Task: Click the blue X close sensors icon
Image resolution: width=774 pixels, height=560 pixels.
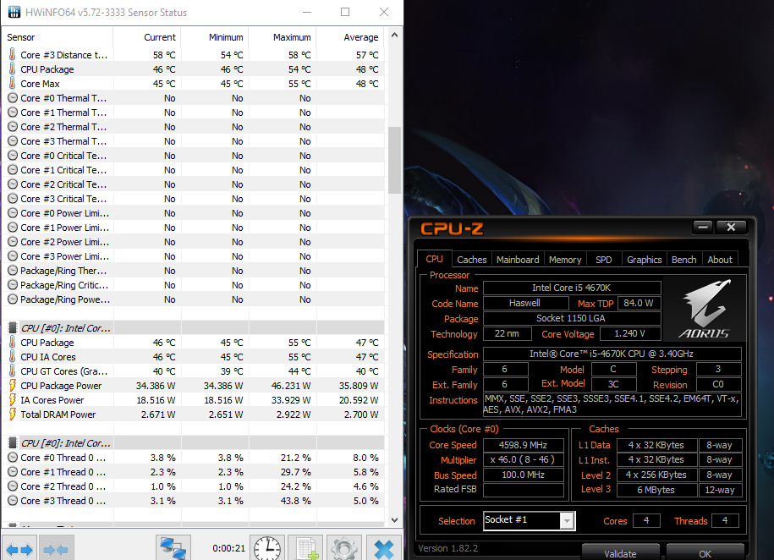Action: 383,549
